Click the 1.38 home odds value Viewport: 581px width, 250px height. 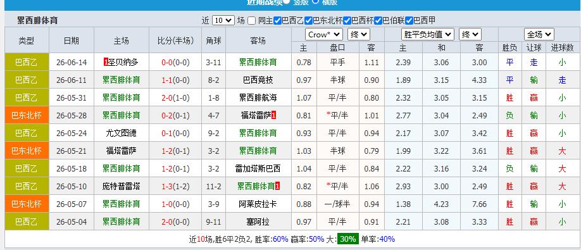tap(403, 204)
